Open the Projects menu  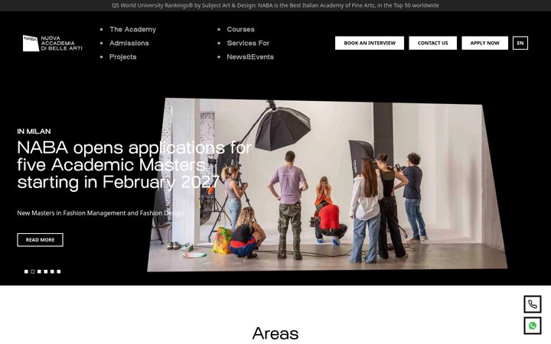point(122,57)
